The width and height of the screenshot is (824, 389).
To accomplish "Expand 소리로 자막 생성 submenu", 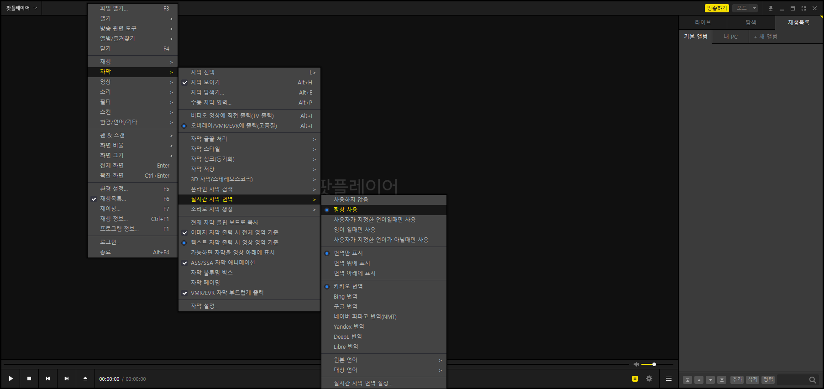I will coord(249,209).
